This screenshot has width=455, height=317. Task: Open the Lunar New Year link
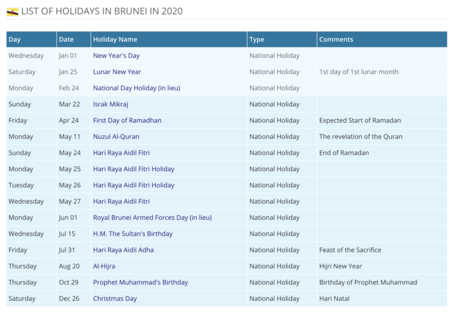pos(117,72)
